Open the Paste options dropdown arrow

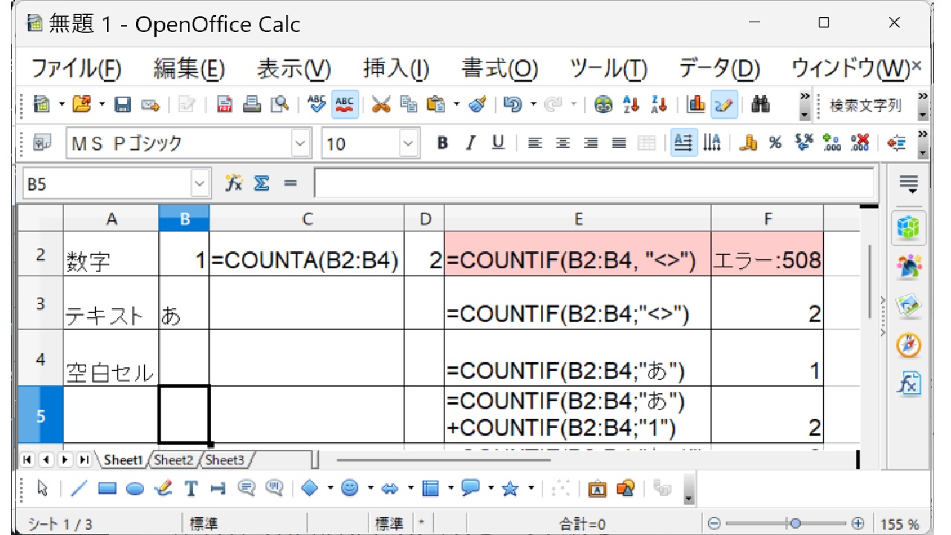click(x=456, y=106)
